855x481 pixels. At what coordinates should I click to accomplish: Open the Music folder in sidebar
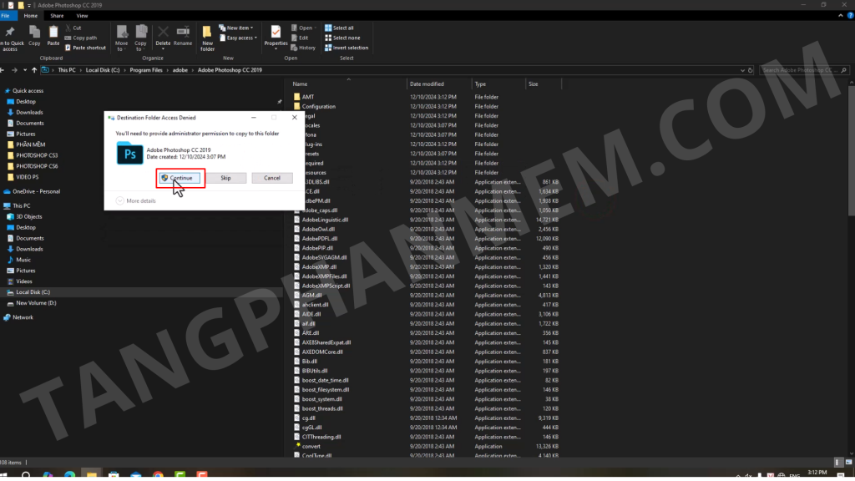click(23, 260)
